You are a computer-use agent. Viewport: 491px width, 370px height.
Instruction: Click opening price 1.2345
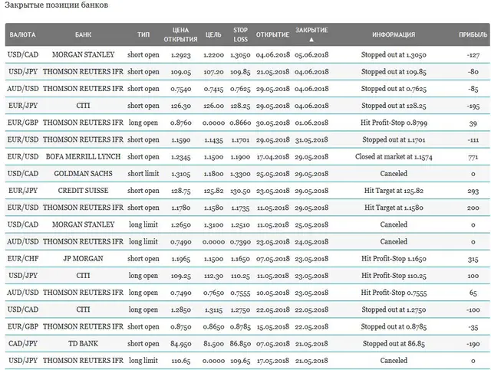click(x=181, y=157)
